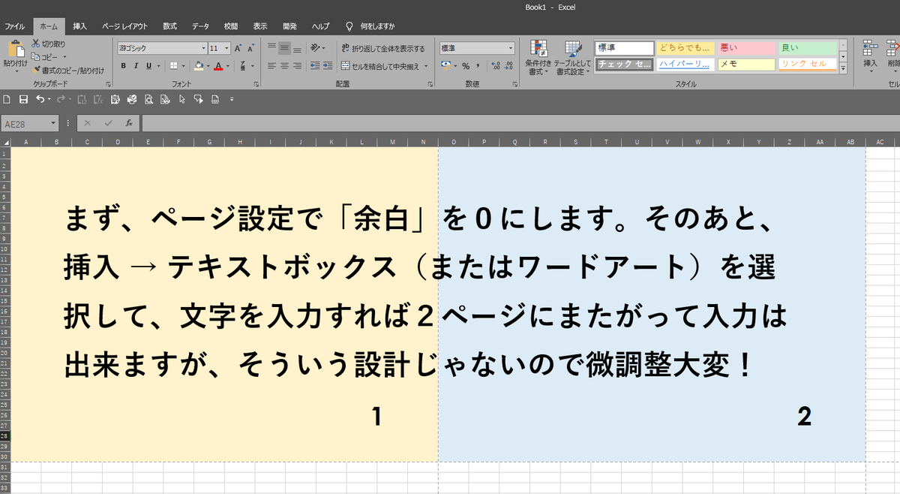Viewport: 900px width, 494px height.
Task: Open テーブルとして書式設定 table formatting
Action: pyautogui.click(x=572, y=58)
